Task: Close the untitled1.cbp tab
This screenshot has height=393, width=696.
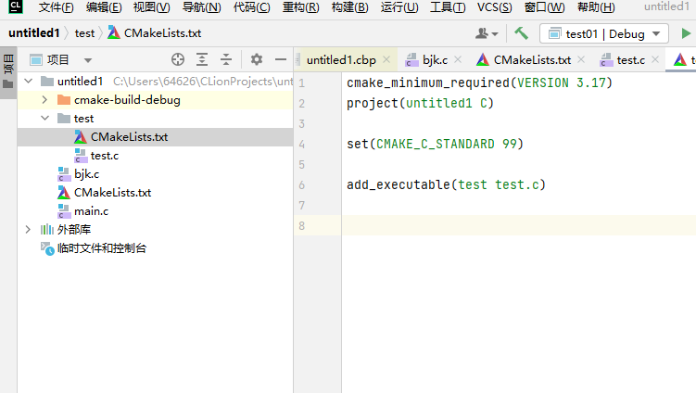Action: pos(386,60)
